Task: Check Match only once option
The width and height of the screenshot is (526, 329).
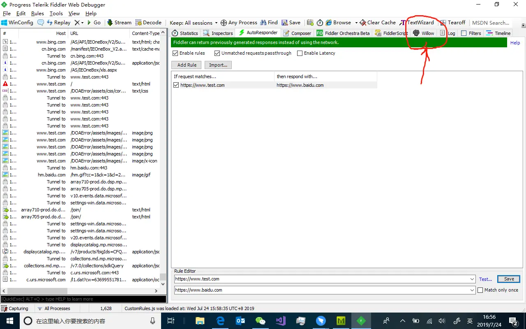Action: [480, 290]
